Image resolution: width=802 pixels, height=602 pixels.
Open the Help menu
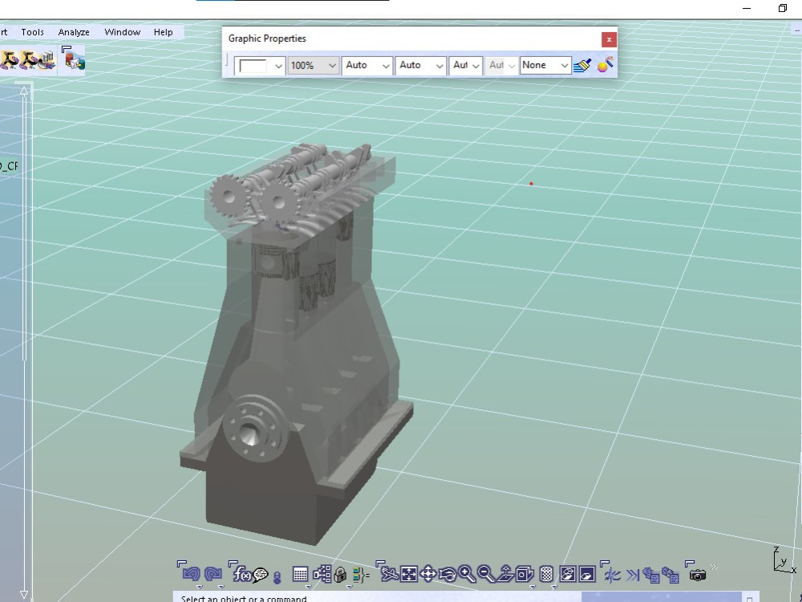[163, 32]
